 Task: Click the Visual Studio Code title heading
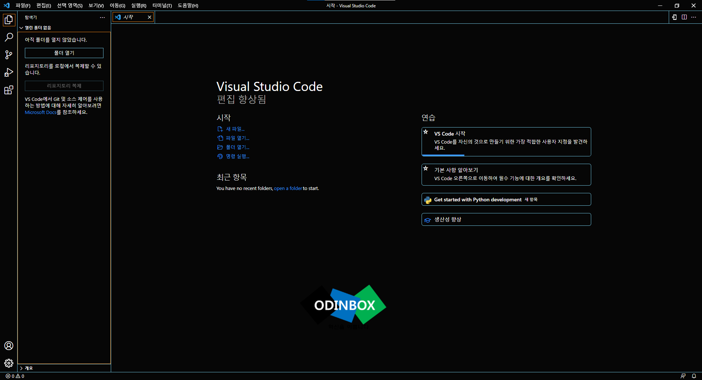tap(269, 87)
